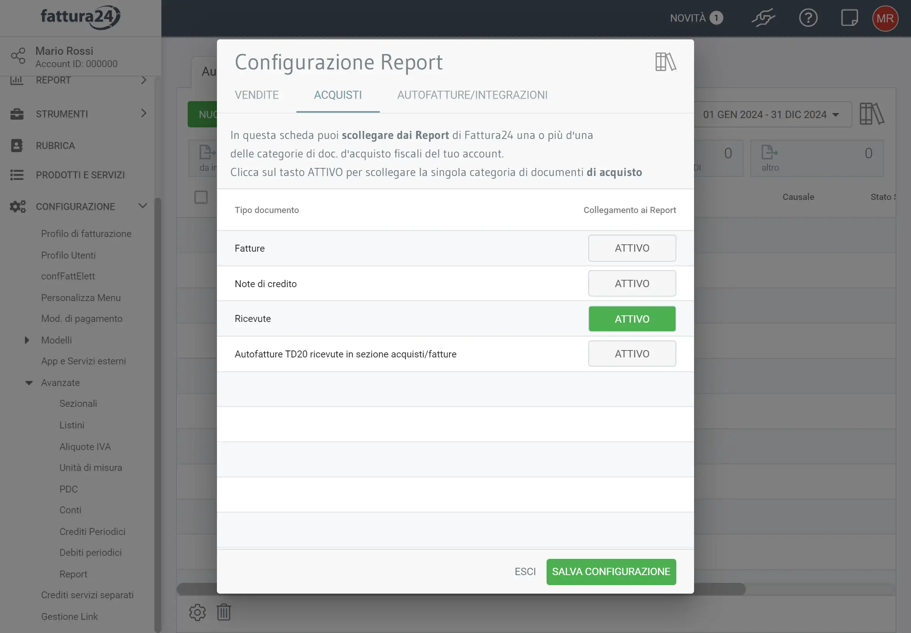Open Profilo Utenti

pyautogui.click(x=68, y=255)
